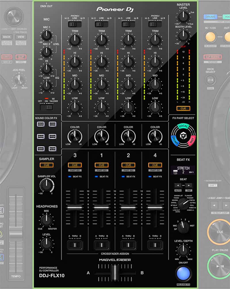Image resolution: width=230 pixels, height=289 pixels.
Task: Click the Beat FX STRETCH display
Action: (183, 170)
